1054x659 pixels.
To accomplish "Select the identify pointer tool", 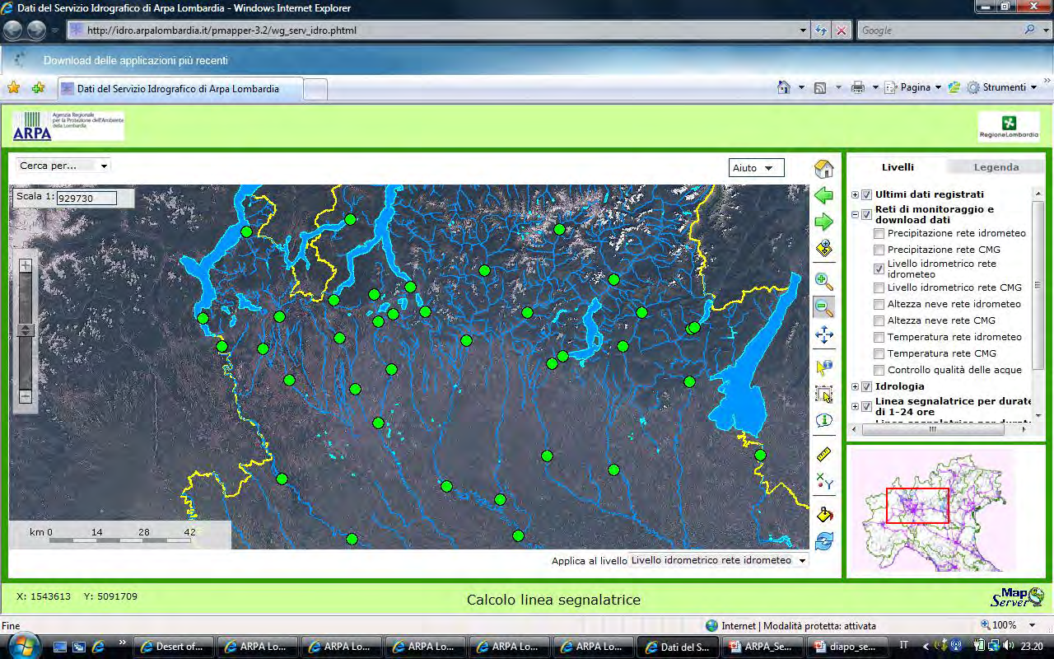I will click(x=823, y=367).
